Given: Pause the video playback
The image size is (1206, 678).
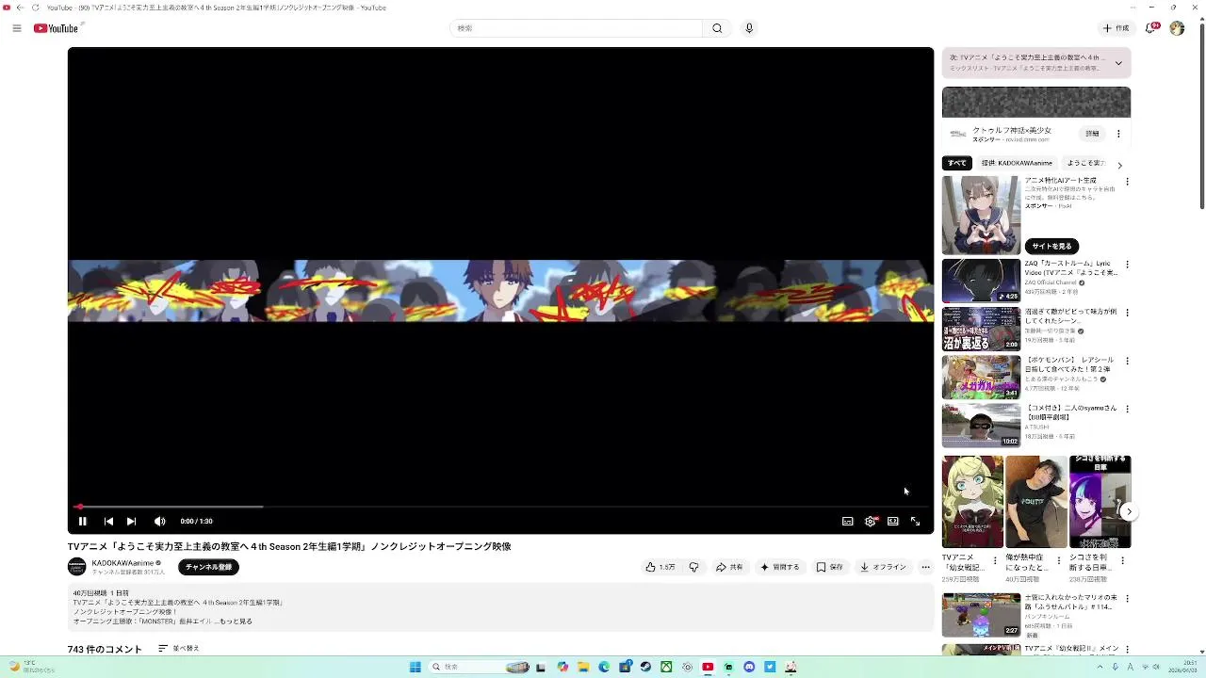Looking at the screenshot, I should click(x=82, y=521).
